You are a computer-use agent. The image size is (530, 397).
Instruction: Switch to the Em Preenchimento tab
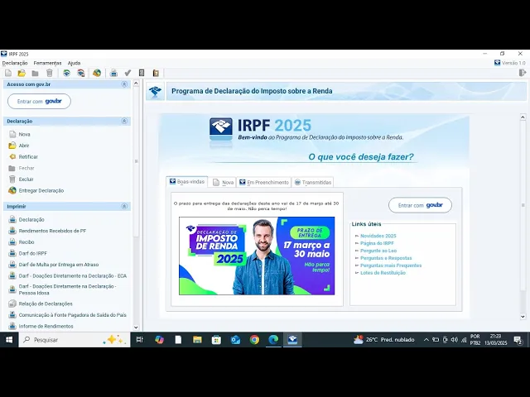click(x=264, y=182)
